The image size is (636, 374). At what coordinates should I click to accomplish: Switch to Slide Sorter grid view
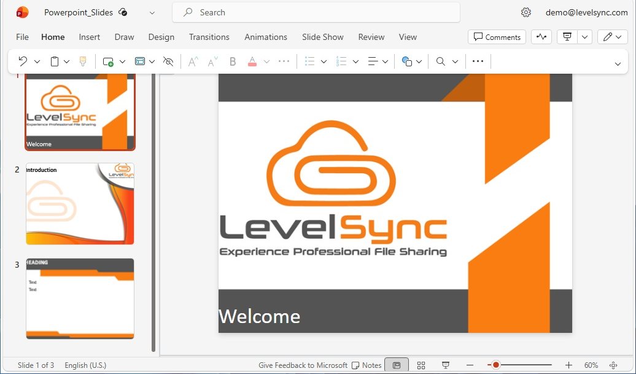pyautogui.click(x=421, y=365)
